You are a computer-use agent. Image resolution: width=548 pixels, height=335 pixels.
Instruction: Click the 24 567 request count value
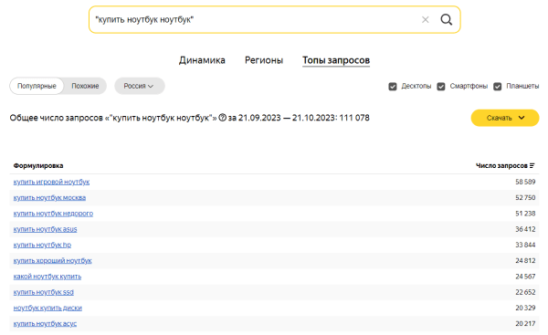pos(525,277)
